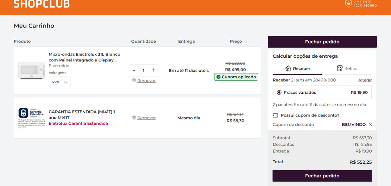The image size is (391, 186).
Task: Switch to the Retirar tab
Action: click(x=347, y=68)
